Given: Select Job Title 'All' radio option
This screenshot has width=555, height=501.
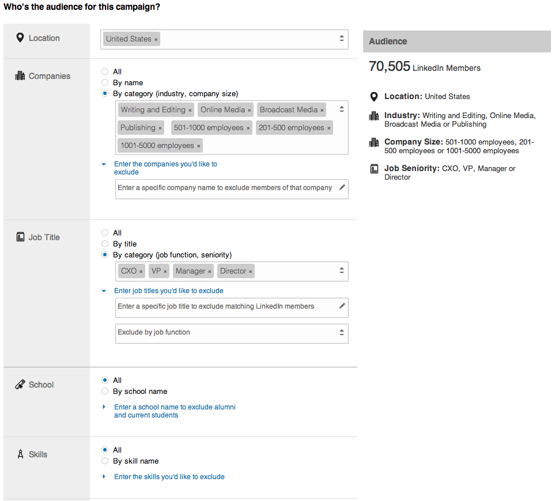Looking at the screenshot, I should (105, 233).
